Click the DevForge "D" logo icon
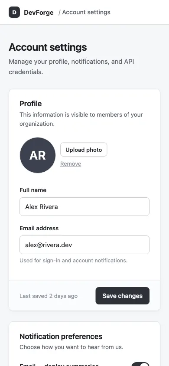This screenshot has height=366, width=169. (x=14, y=12)
